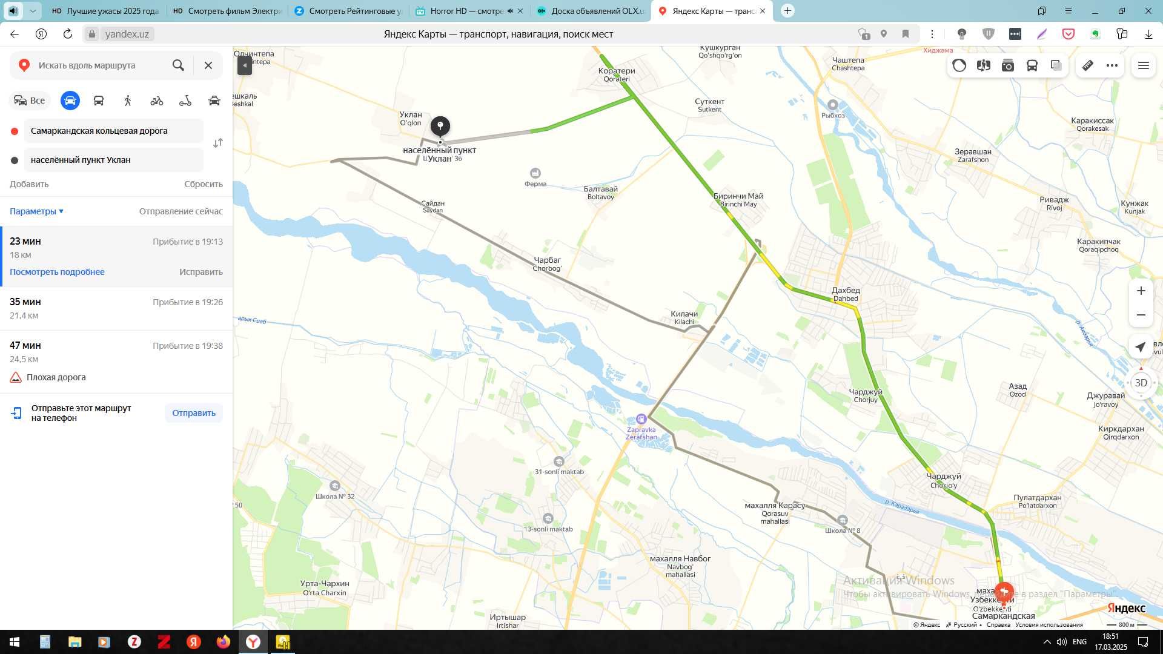The height and width of the screenshot is (654, 1163).
Task: Click the yandex.uz address field
Action: tap(127, 34)
